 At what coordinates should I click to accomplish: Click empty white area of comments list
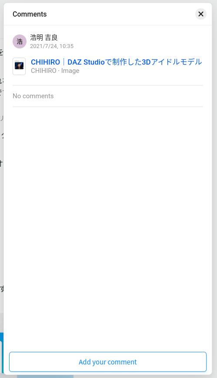point(108,217)
